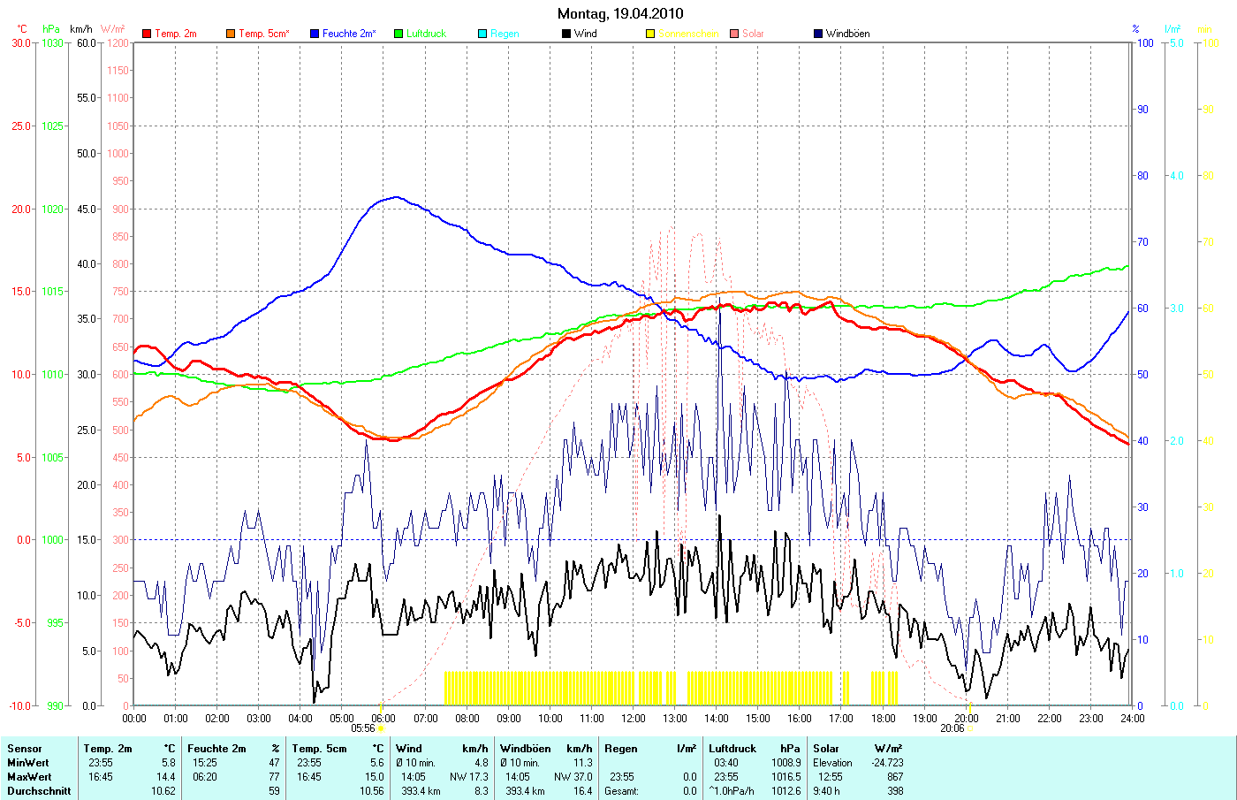
Task: Click the sunrise marker at 05:56
Action: (380, 728)
